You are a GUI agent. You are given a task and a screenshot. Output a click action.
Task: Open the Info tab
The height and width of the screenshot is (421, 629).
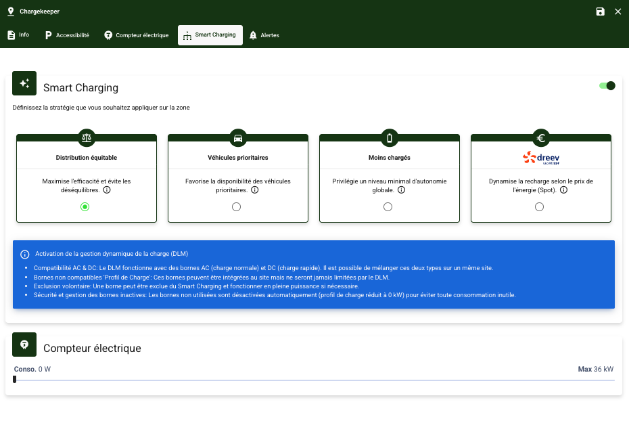18,35
